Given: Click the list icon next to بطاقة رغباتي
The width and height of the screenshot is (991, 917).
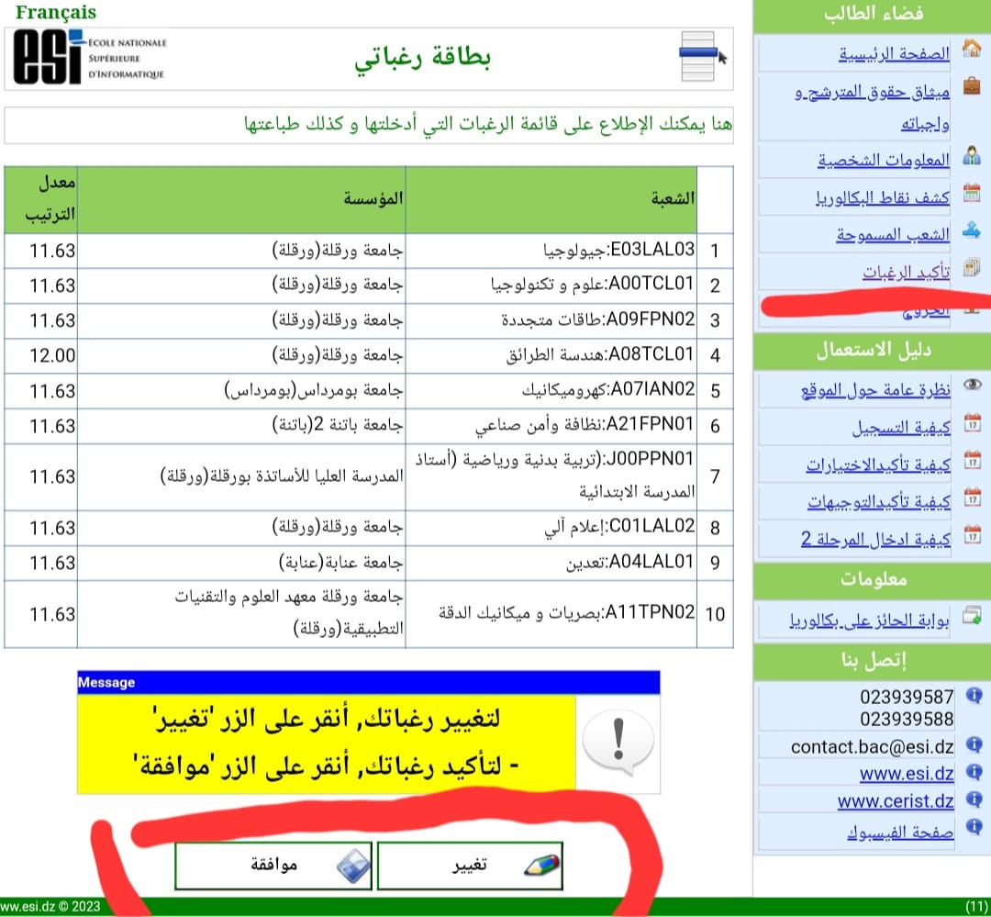Looking at the screenshot, I should tap(701, 56).
